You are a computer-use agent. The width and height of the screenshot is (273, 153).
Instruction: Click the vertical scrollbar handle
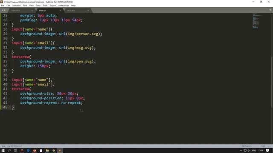coord(272,82)
